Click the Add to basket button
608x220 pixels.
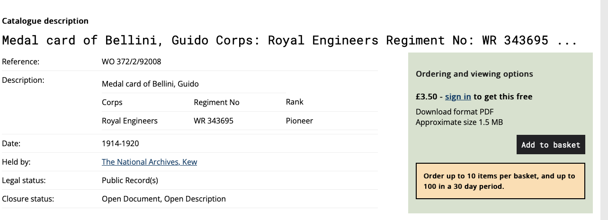tap(551, 145)
